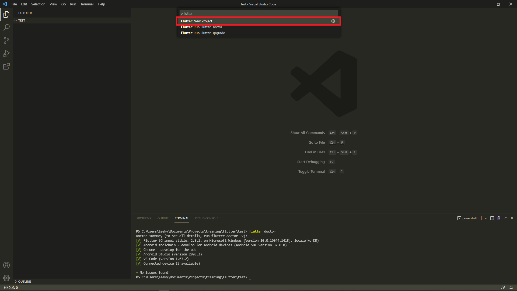Viewport: 517px width, 291px height.
Task: Click the gear next to Flutter: New Project
Action: [x=333, y=21]
